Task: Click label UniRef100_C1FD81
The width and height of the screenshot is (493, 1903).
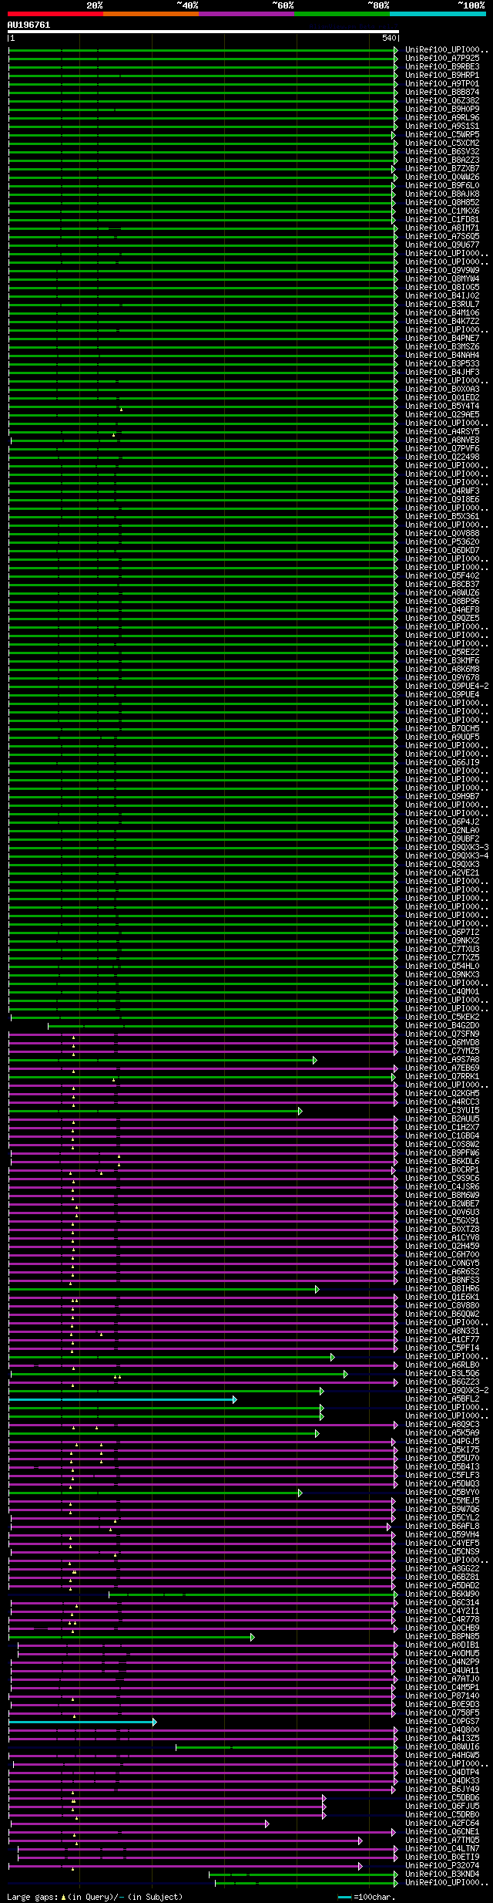Action: point(442,219)
